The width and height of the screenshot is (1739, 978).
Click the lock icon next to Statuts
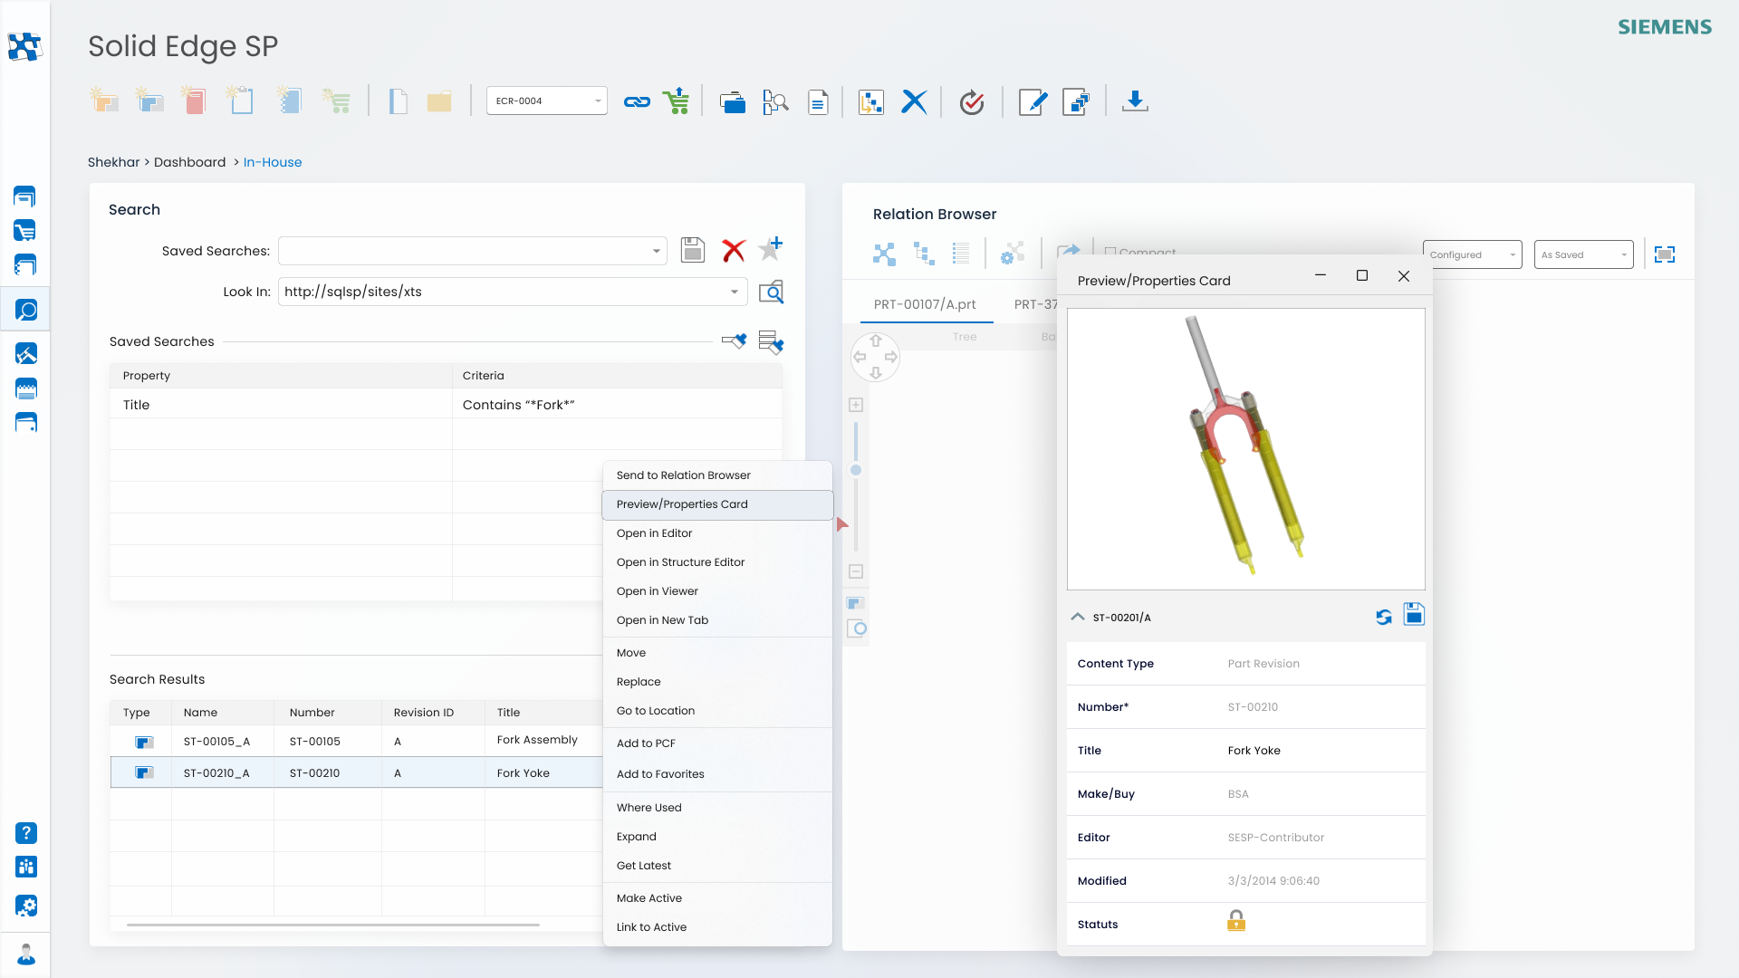tap(1236, 921)
